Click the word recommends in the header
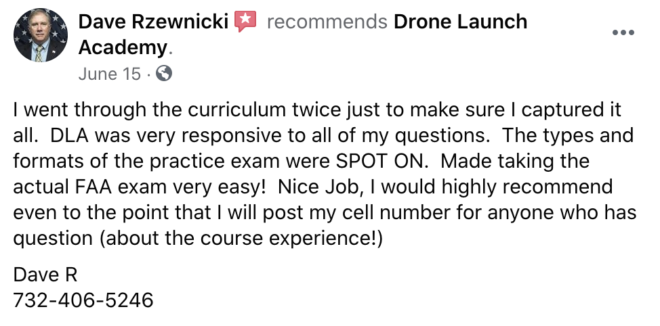660x326 pixels. coord(327,22)
